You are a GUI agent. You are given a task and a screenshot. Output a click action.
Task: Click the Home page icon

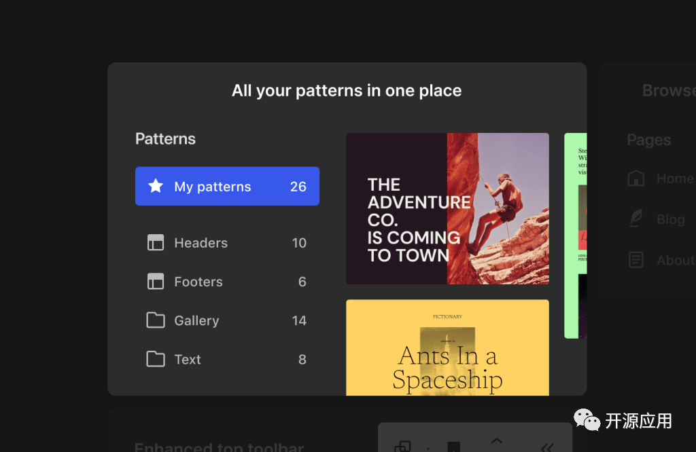point(636,178)
